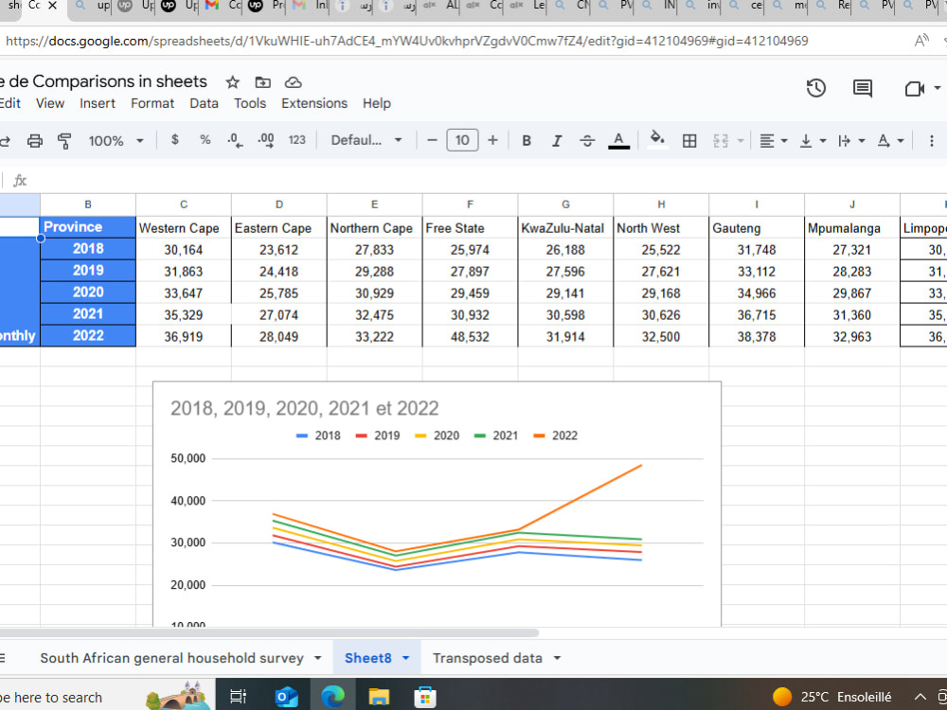Select column C header

tap(184, 204)
